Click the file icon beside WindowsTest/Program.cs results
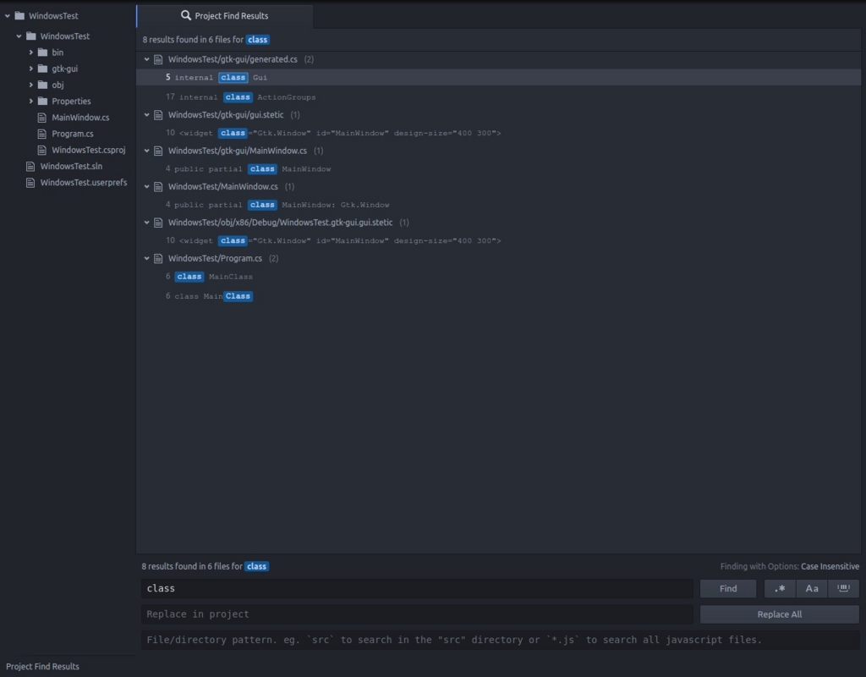866x677 pixels. point(158,258)
